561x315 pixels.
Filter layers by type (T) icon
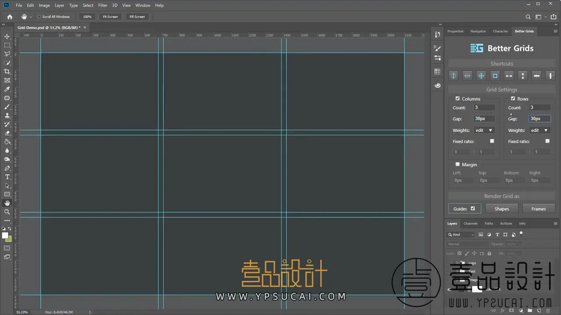497,234
